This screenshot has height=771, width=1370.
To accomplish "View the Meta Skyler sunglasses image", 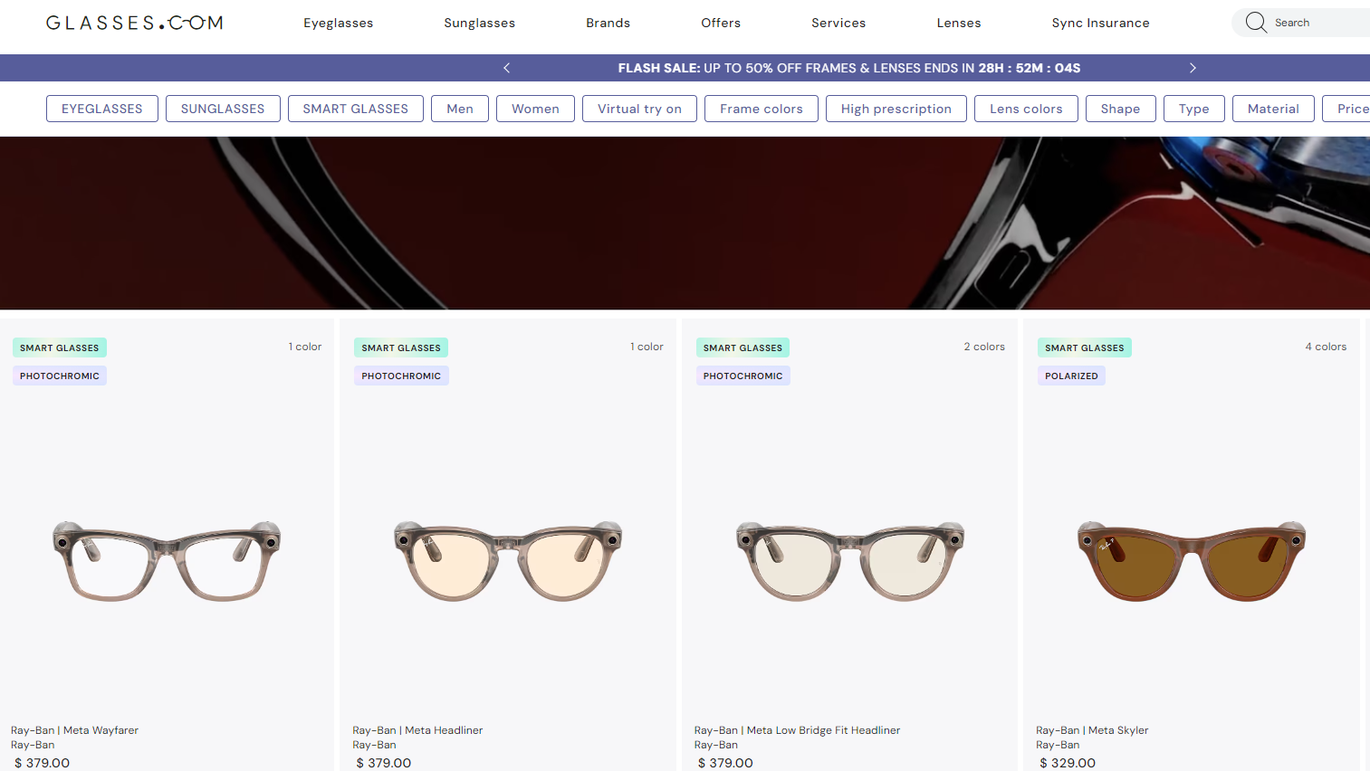I will [x=1192, y=561].
